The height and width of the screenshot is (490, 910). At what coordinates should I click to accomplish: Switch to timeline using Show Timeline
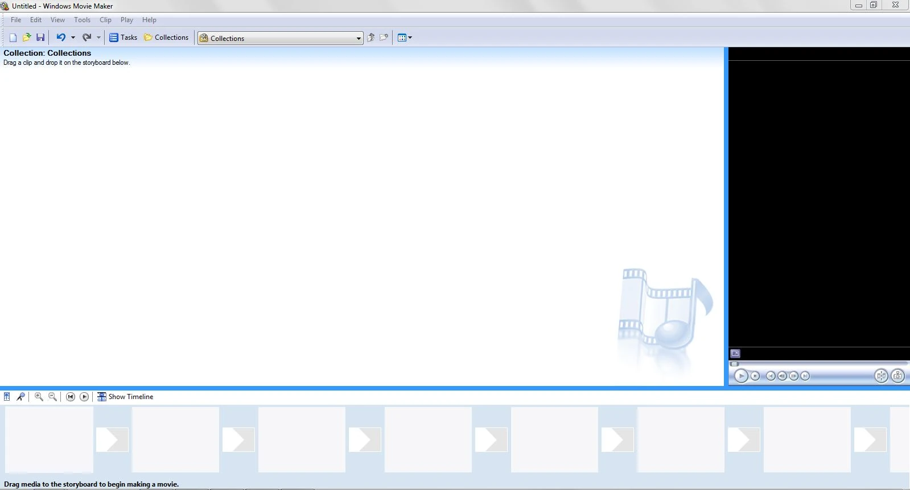(125, 397)
